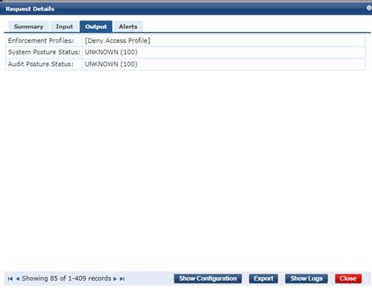
Task: Select the [Deny Access Profile] value
Action: (x=118, y=41)
